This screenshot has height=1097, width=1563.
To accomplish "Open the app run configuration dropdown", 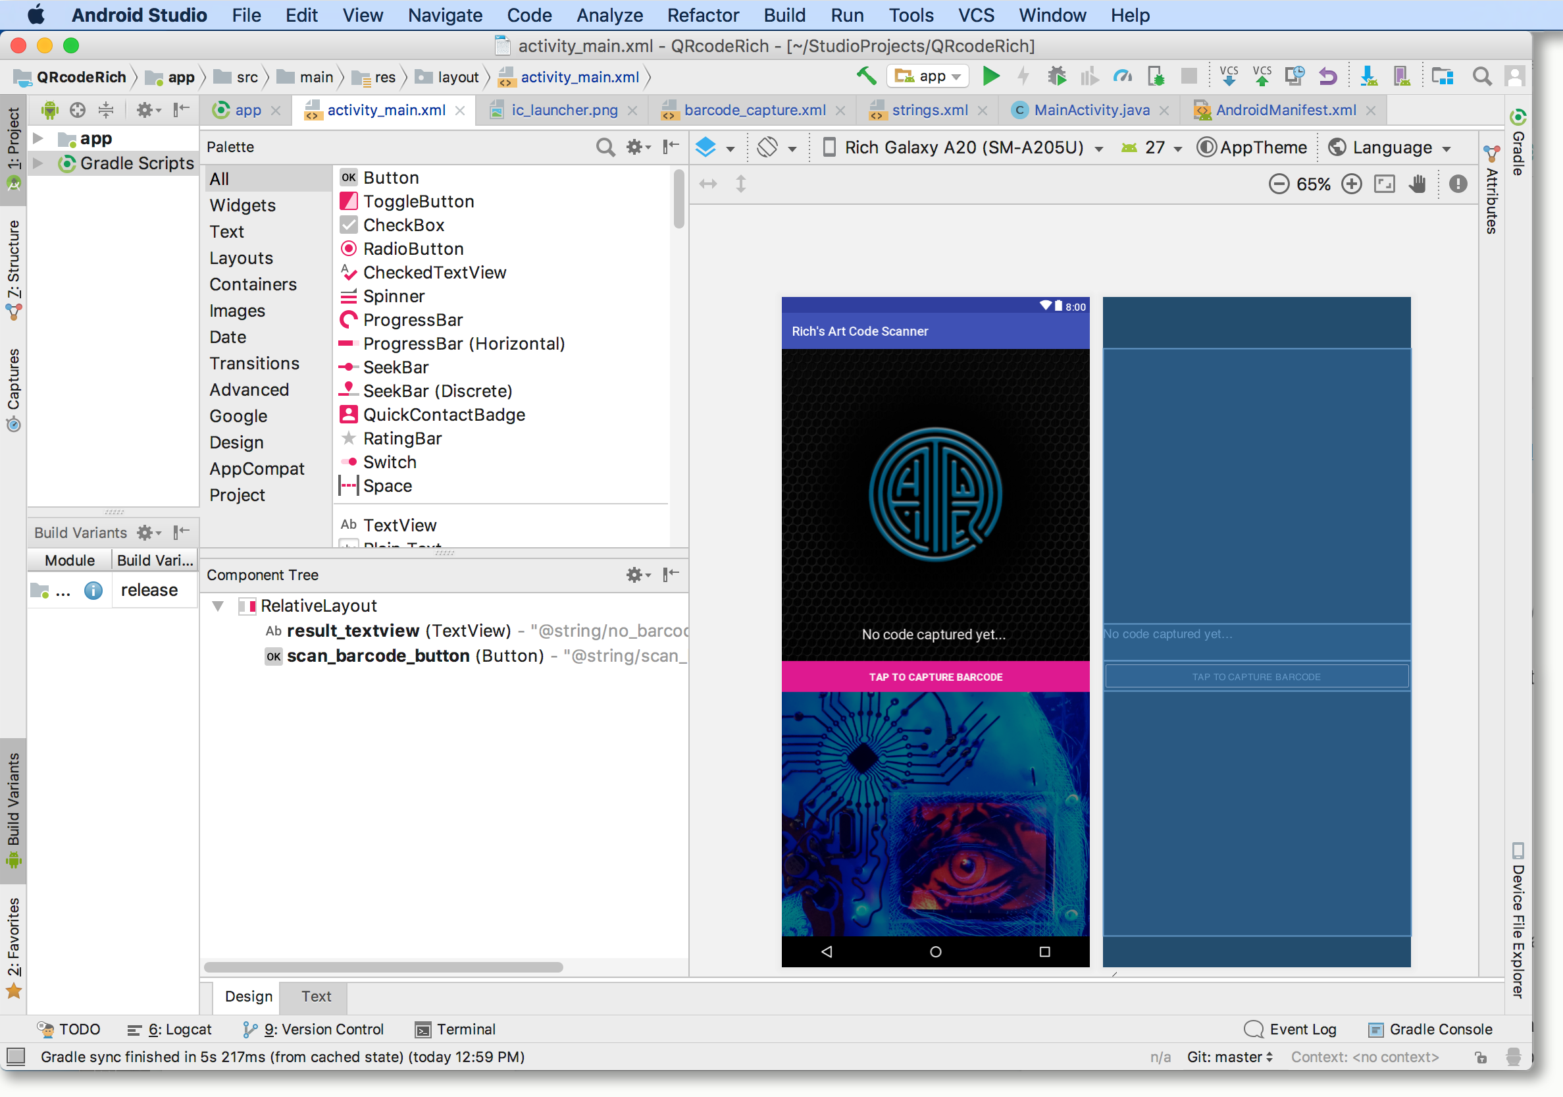I will pyautogui.click(x=928, y=76).
